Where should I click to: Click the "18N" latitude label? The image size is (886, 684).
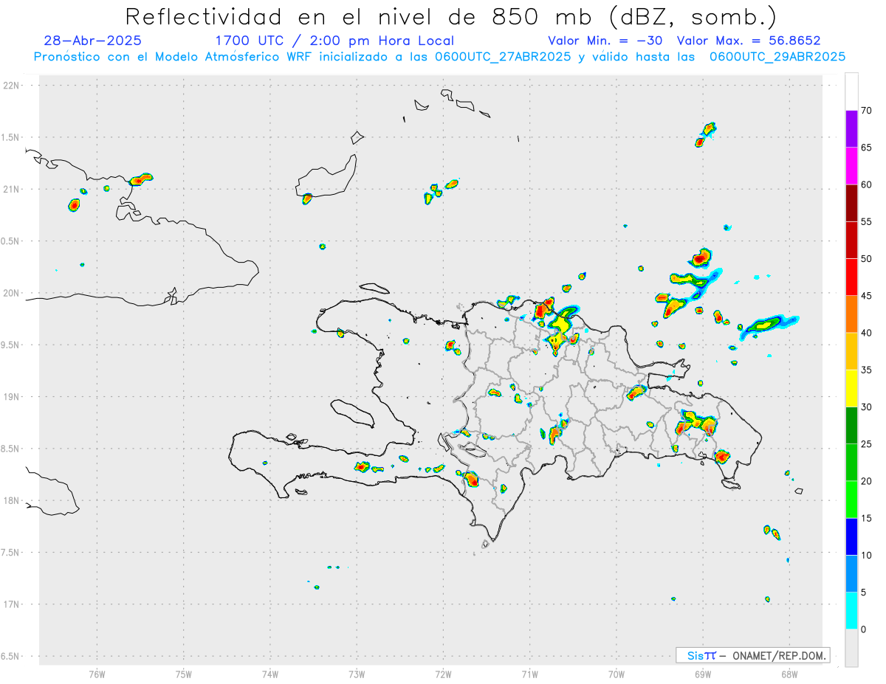[x=13, y=501]
